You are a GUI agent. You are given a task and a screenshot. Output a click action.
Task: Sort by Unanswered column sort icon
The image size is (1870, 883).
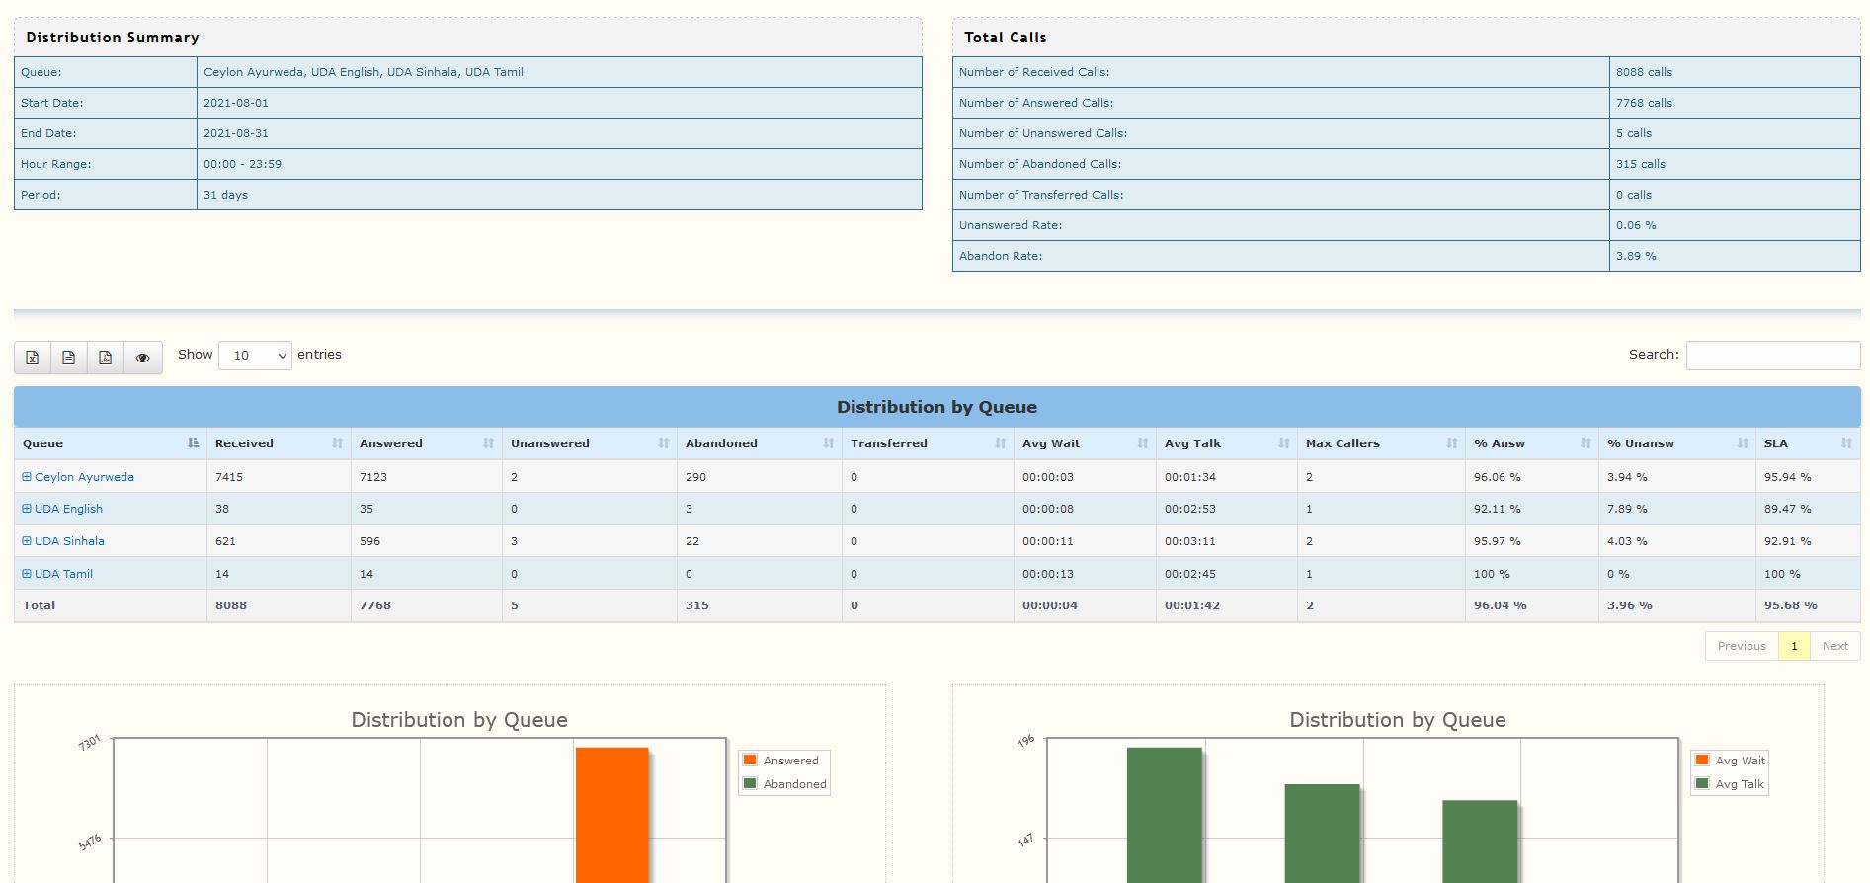tap(663, 443)
